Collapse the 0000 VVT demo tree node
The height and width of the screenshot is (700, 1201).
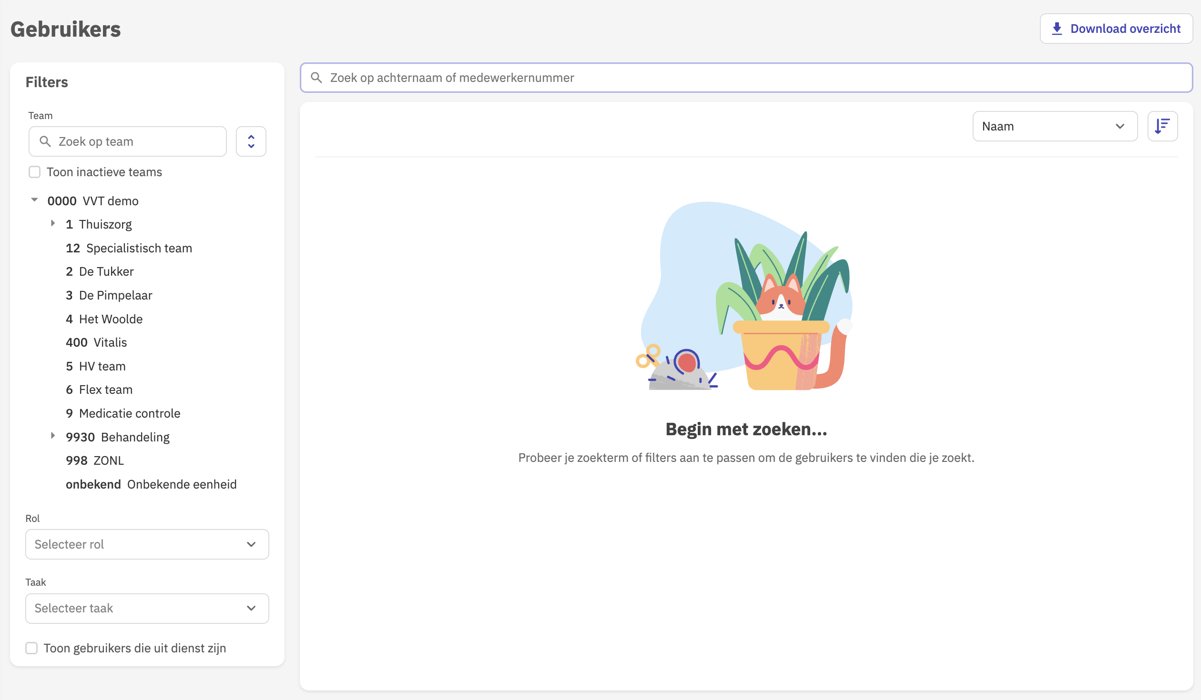(34, 200)
